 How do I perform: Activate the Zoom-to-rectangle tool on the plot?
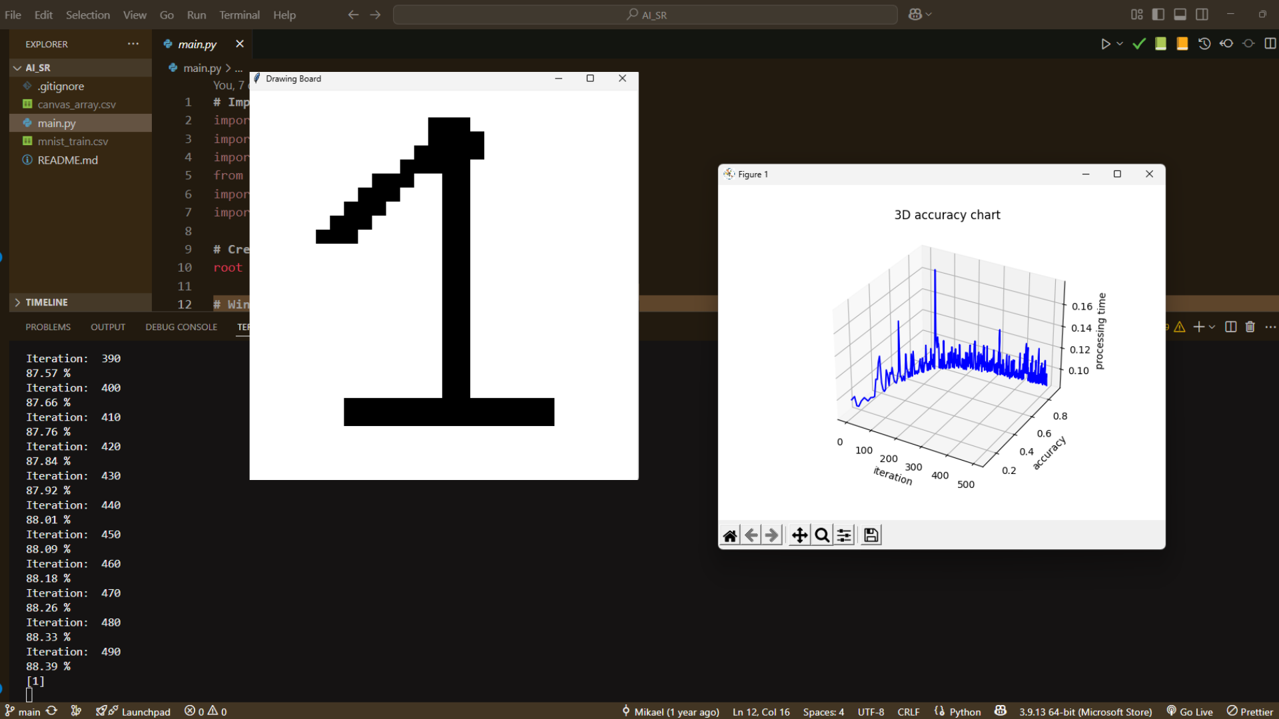[821, 535]
